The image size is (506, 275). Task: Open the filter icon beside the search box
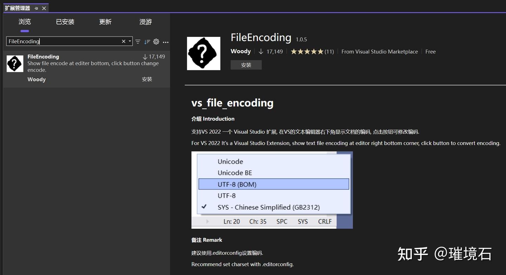(x=138, y=41)
